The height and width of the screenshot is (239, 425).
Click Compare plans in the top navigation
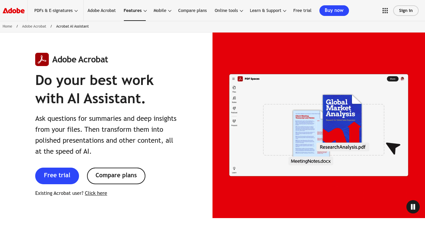(192, 10)
